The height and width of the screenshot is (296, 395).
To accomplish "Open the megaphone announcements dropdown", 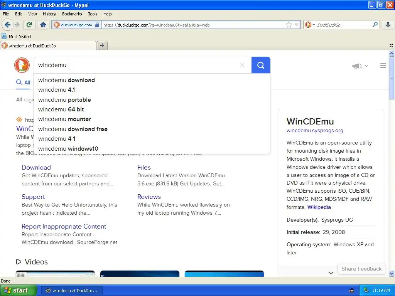I will [x=360, y=66].
